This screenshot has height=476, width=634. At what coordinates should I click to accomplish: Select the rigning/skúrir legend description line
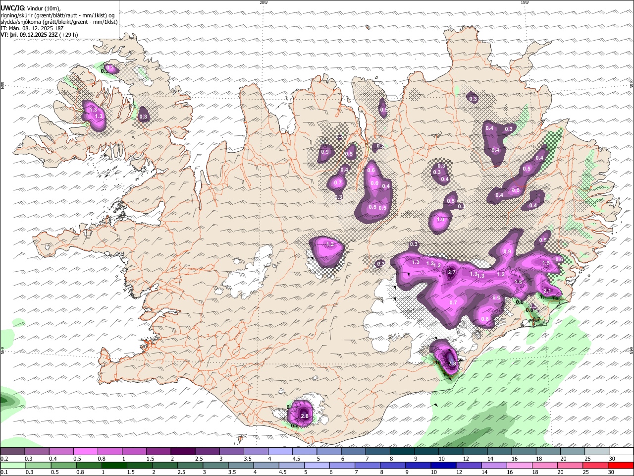click(58, 15)
